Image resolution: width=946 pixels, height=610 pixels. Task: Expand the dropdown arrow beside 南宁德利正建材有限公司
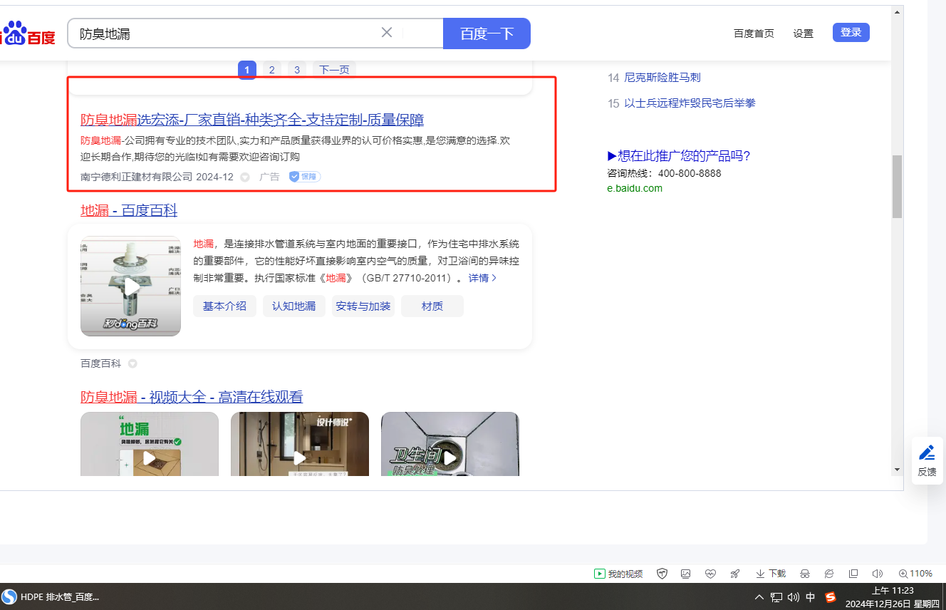pos(245,177)
